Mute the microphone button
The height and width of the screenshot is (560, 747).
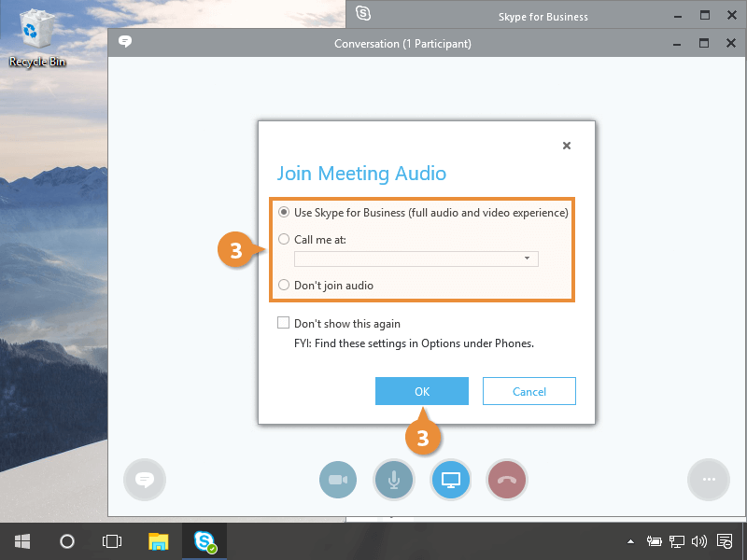click(394, 481)
